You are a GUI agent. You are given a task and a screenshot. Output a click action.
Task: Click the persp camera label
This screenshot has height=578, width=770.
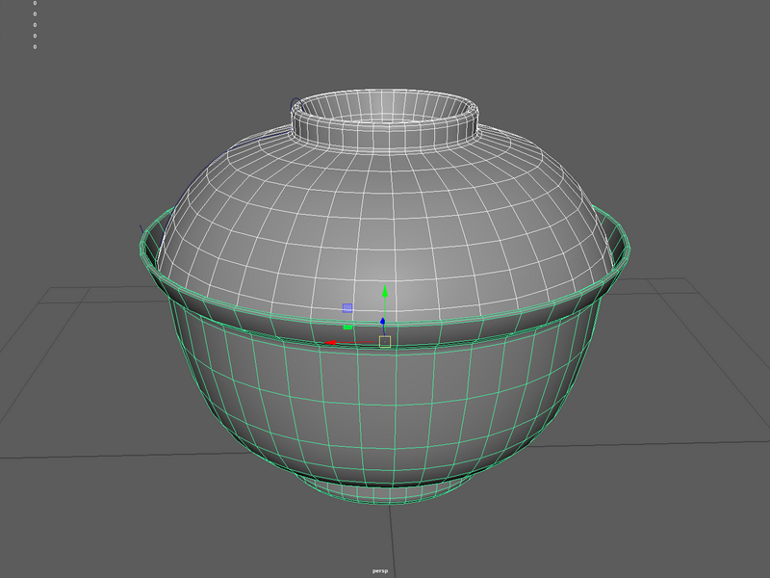tap(380, 570)
